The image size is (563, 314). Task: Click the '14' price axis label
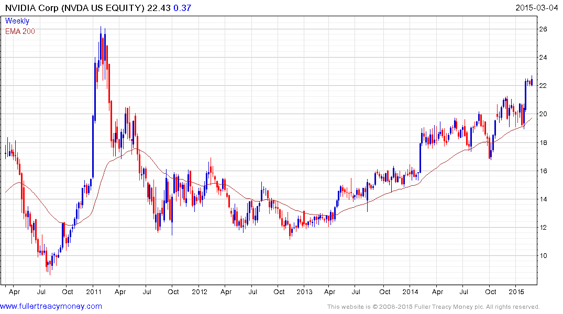543,199
